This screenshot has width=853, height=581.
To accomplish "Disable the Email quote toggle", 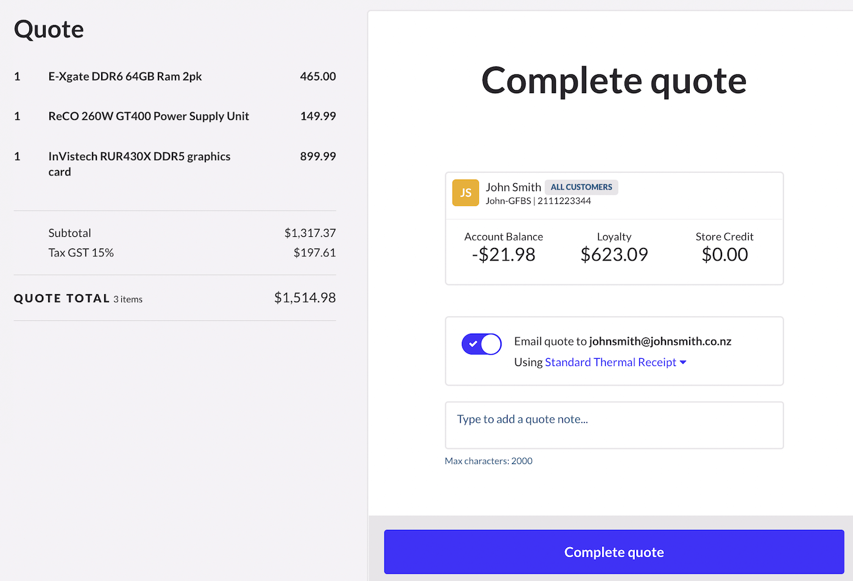I will coord(481,344).
